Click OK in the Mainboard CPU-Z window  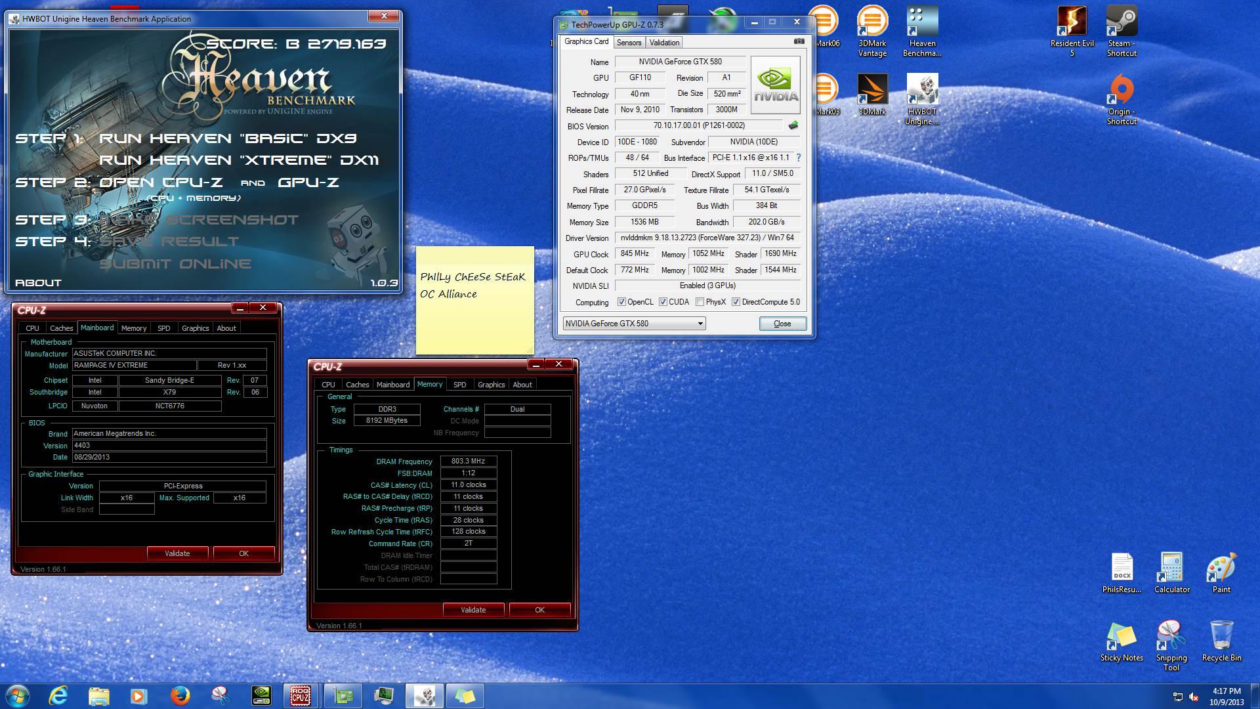pyautogui.click(x=243, y=553)
